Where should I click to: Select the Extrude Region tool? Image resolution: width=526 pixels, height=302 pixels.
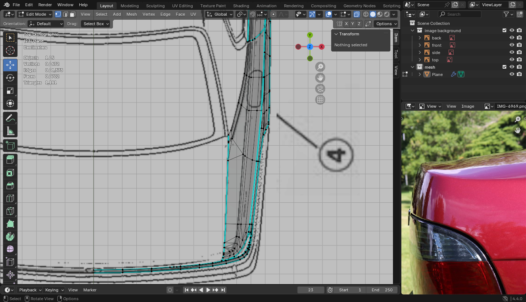point(10,160)
